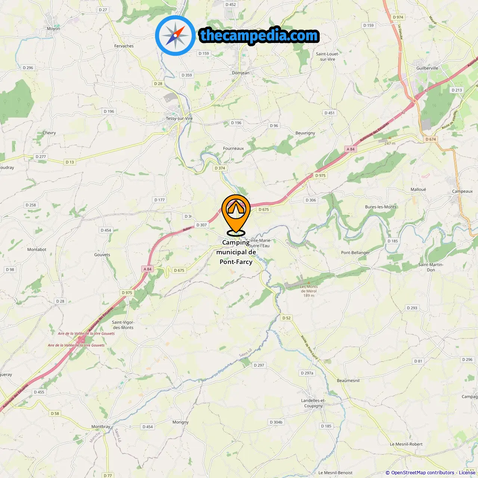The image size is (478, 478).
Task: Click the Domjean village label
Action: (x=240, y=73)
